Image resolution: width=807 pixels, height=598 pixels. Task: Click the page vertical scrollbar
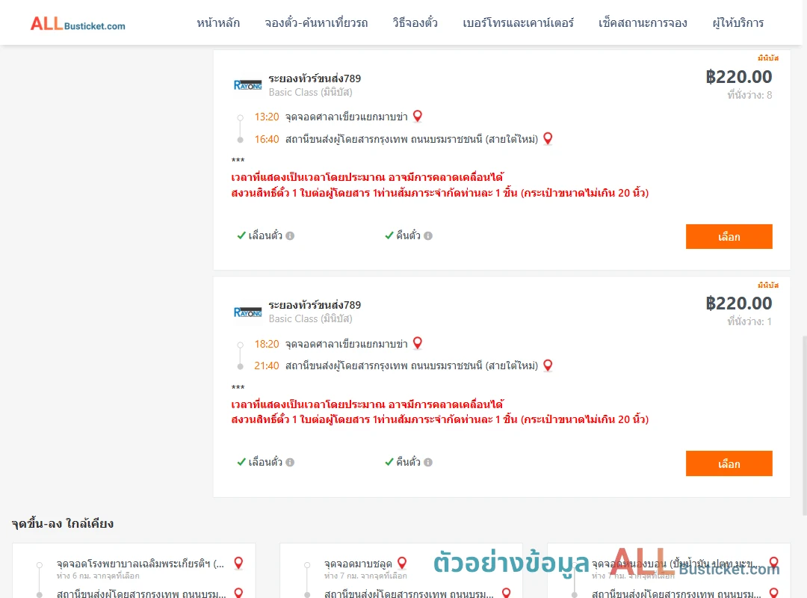pyautogui.click(x=805, y=425)
